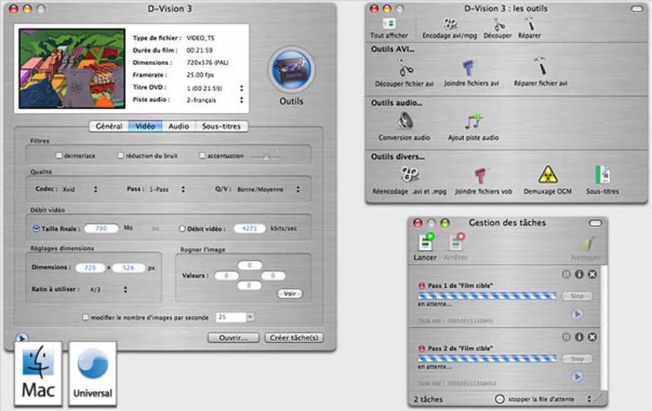The image size is (652, 411).
Task: Switch to the Général tab
Action: 109,126
